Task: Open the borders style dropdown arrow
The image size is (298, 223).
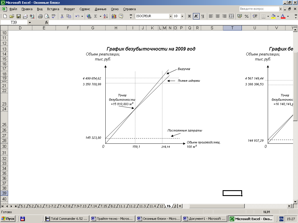Action: 268,16
